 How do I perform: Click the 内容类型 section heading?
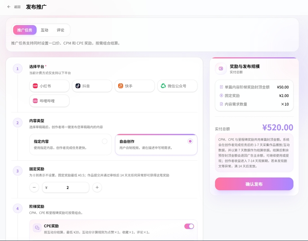coord(37,121)
